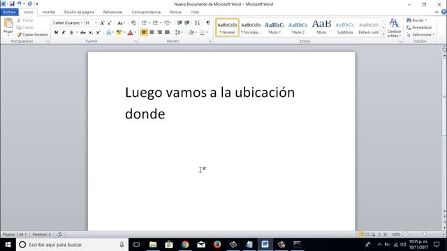Apply the Título 1 style
This screenshot has height=251, width=447.
click(274, 28)
